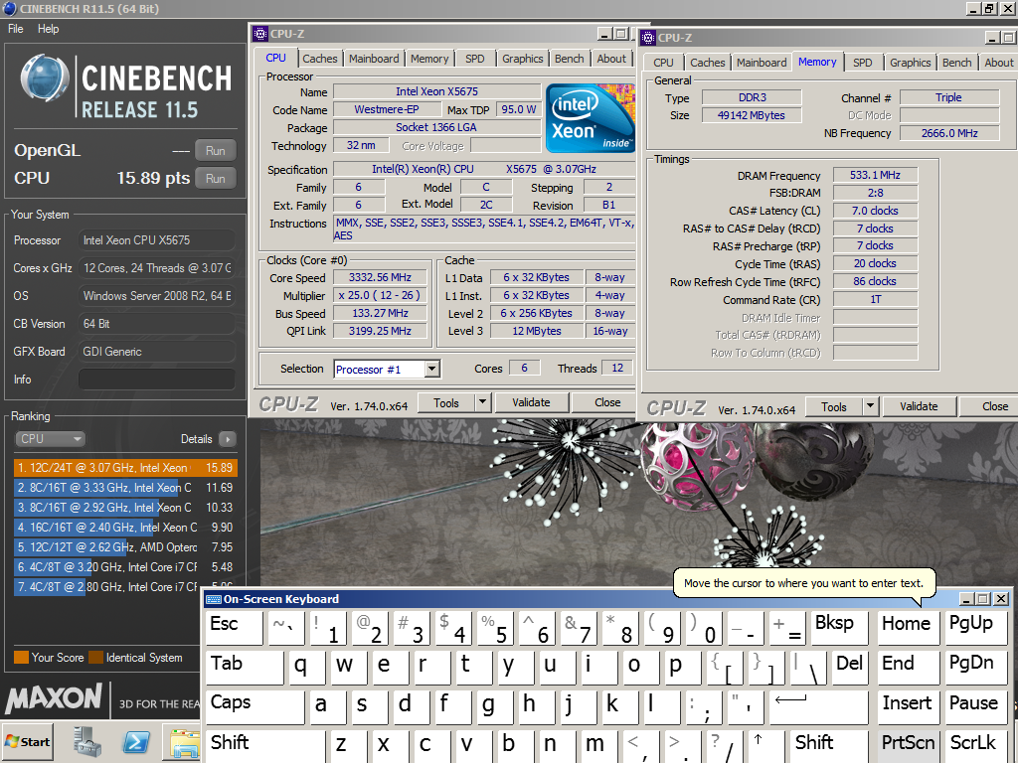Open the Help menu in Cinebench
This screenshot has width=1018, height=763.
(48, 29)
